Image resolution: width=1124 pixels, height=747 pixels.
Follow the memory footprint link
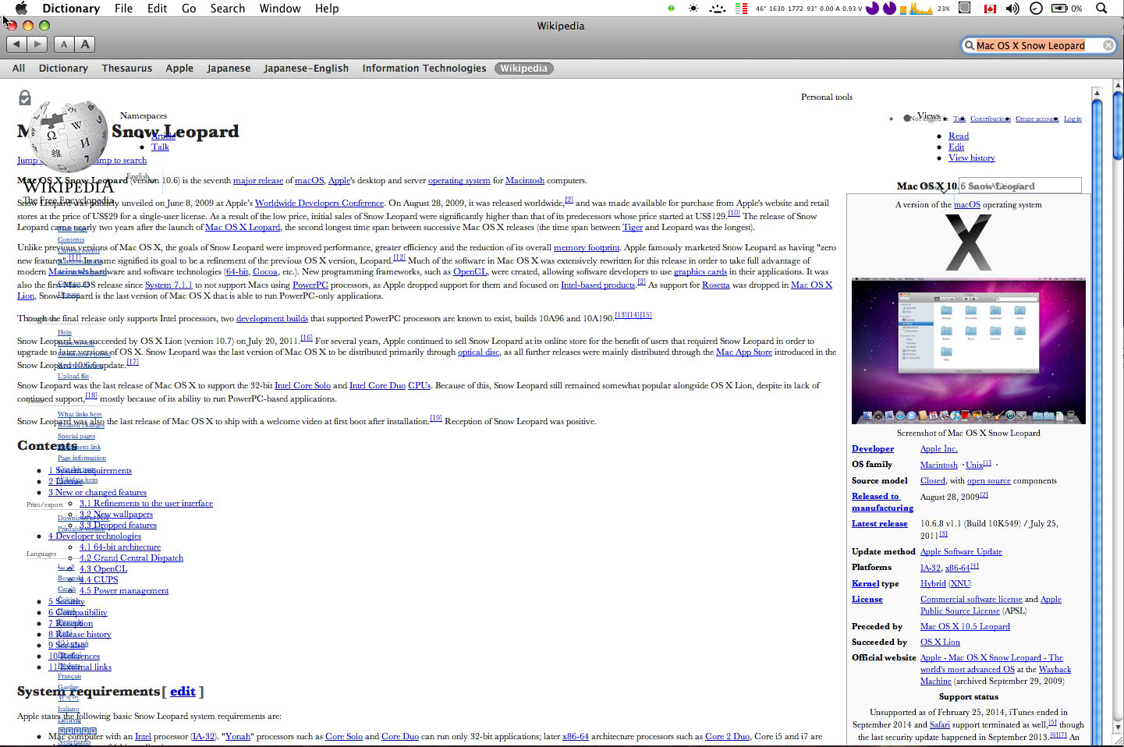pos(587,247)
